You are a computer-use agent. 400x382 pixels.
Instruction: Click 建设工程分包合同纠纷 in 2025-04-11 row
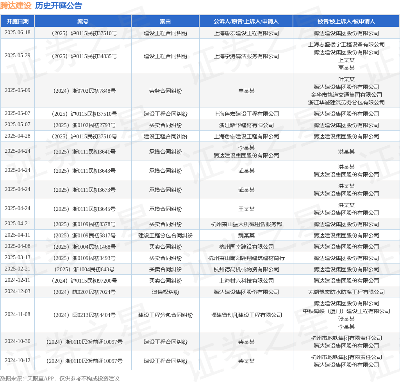point(165,235)
